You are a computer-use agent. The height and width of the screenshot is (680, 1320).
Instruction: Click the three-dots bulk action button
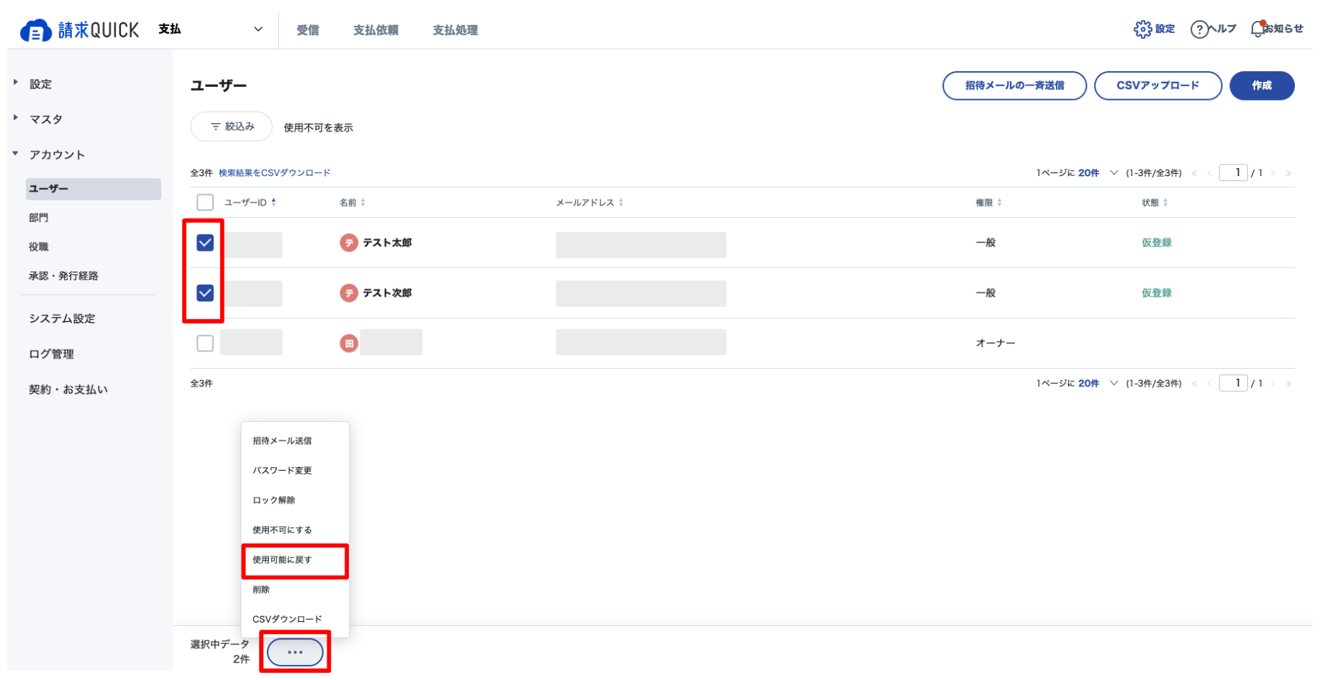coord(295,652)
